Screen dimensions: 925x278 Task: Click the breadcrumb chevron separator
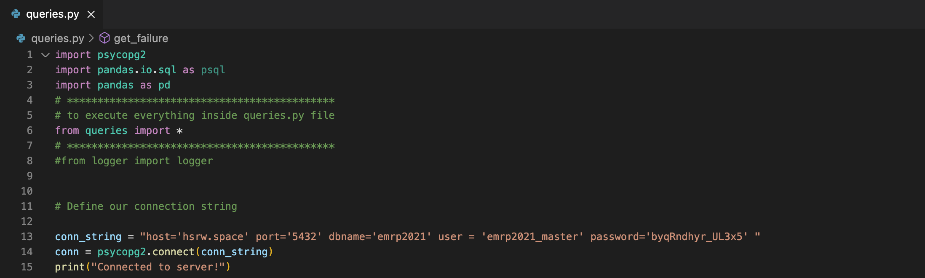[91, 38]
